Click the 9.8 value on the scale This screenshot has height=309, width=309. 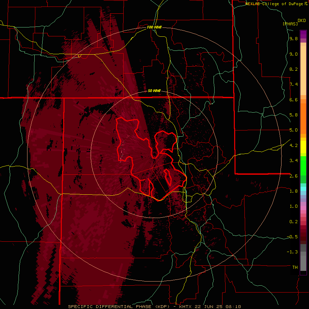pos(294,39)
